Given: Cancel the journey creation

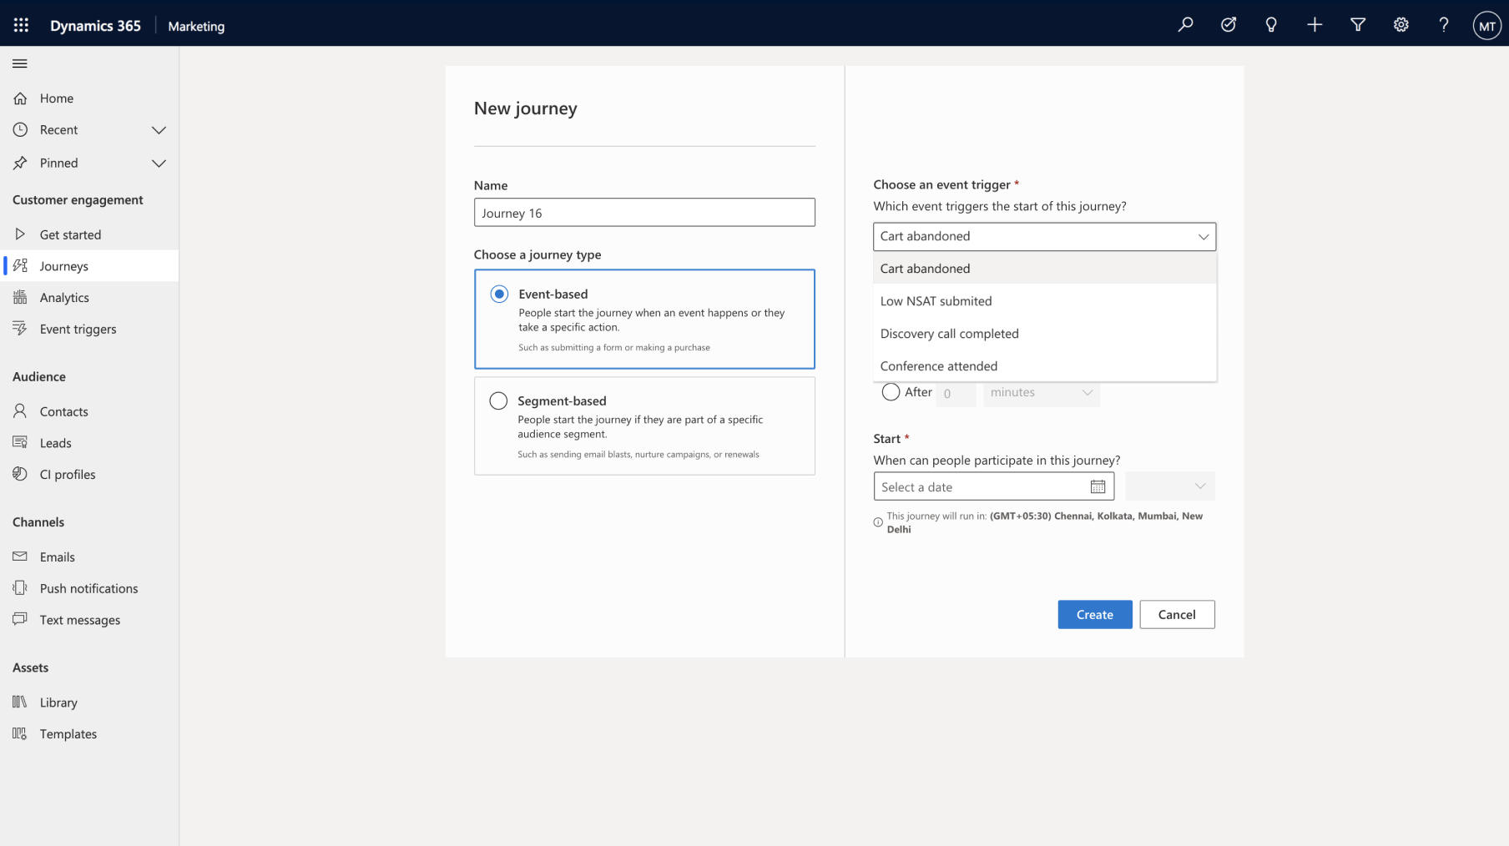Looking at the screenshot, I should 1177,614.
